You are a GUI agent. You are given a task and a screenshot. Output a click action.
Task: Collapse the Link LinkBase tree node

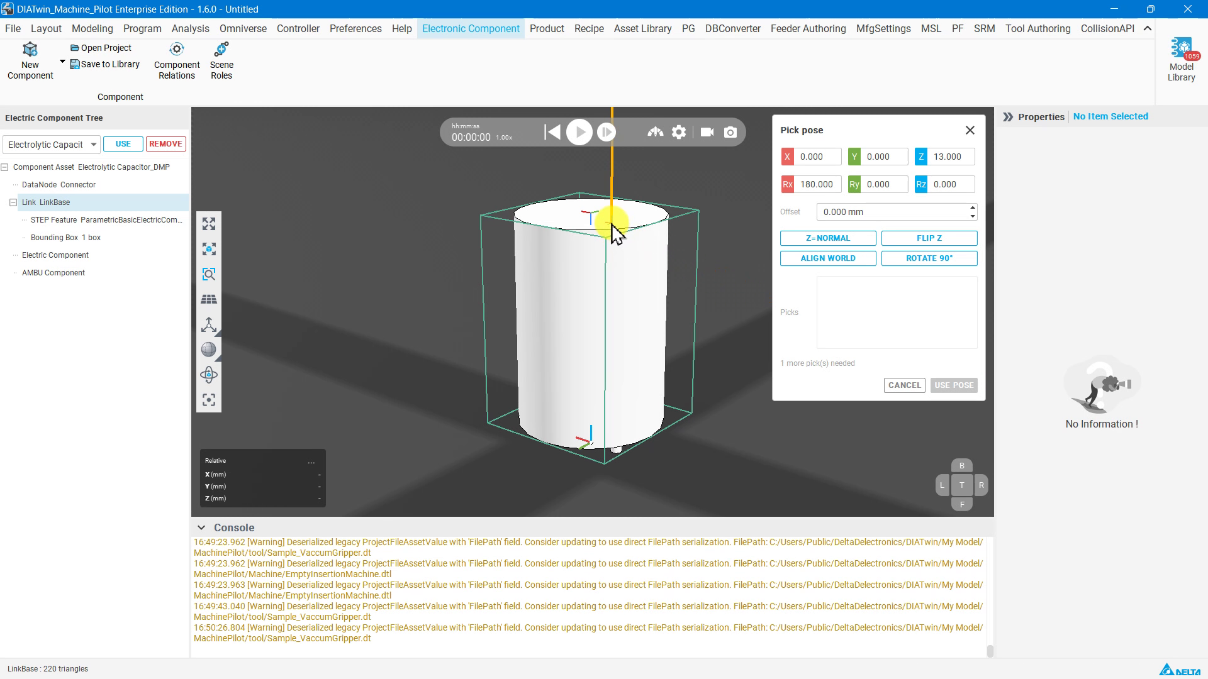13,202
